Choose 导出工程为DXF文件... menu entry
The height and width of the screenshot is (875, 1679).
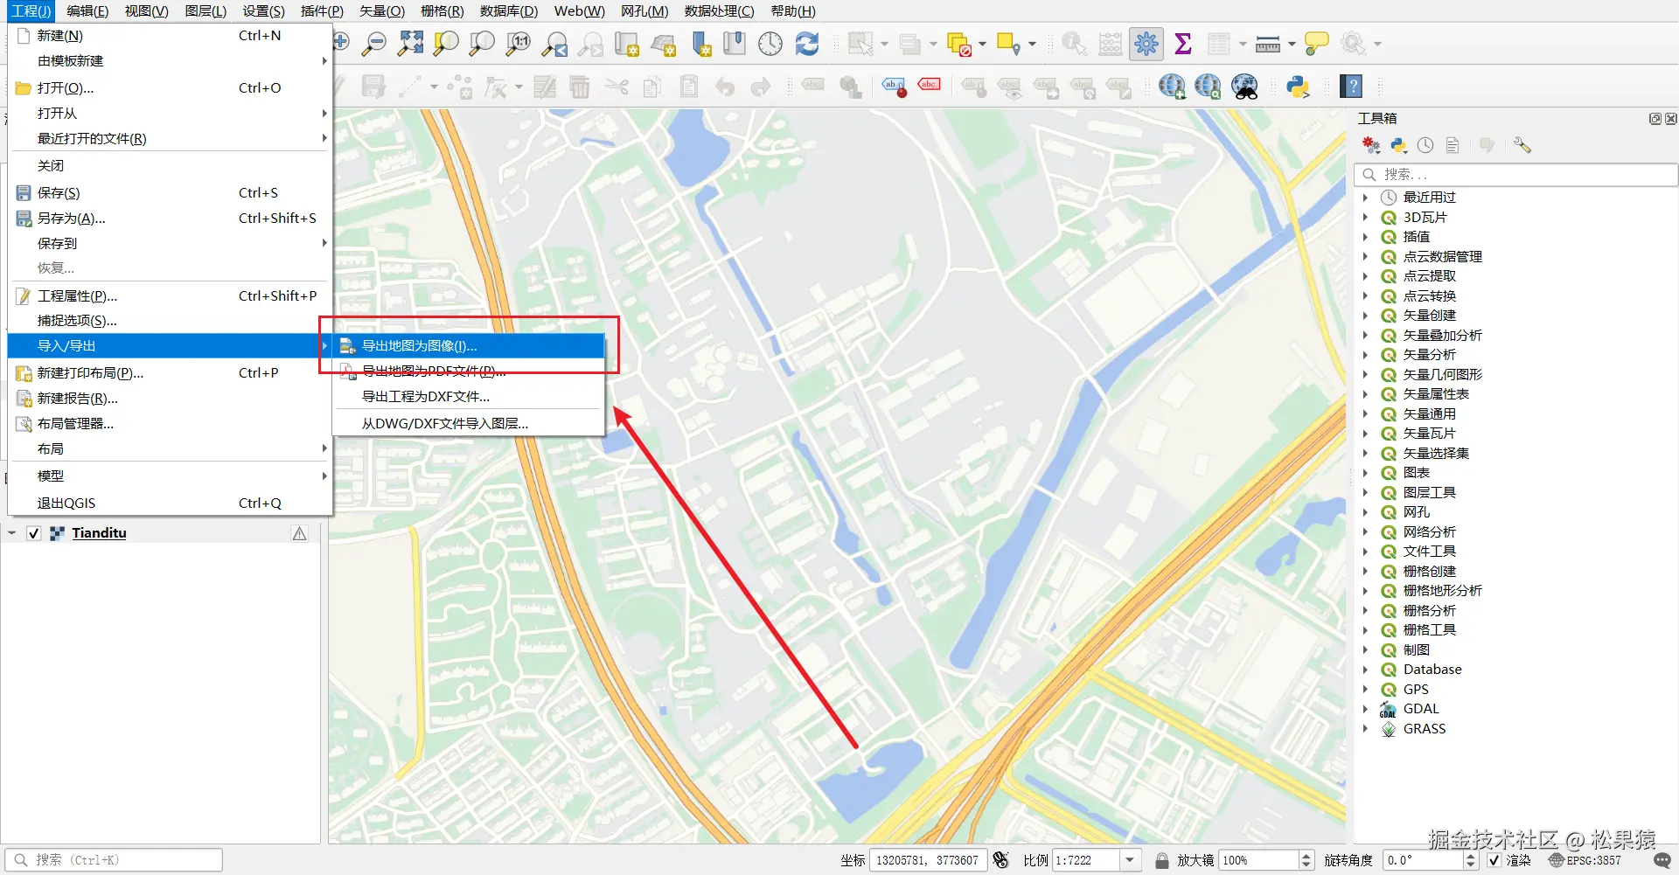click(x=469, y=397)
